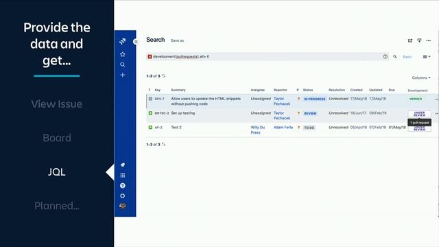This screenshot has width=439, height=247.
Task: Open row actions menu for Set up testing
Action: pyautogui.click(x=436, y=113)
